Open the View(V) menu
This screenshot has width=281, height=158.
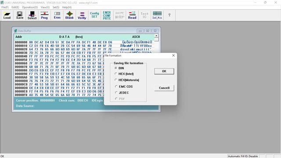click(45, 7)
